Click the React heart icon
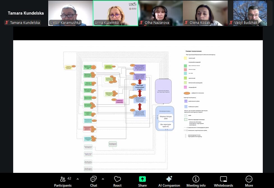This screenshot has width=274, height=188. [117, 181]
